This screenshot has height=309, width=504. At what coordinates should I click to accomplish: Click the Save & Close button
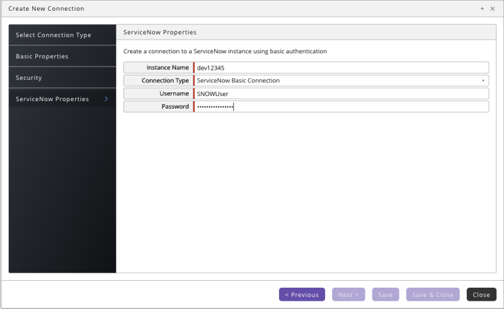point(433,295)
